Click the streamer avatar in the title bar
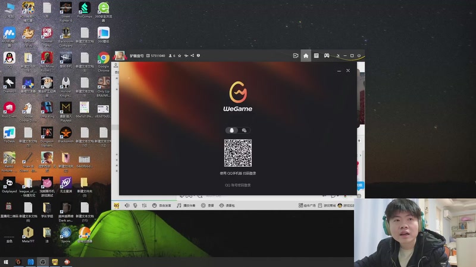Viewport: 476px width, 267px height. (x=120, y=56)
